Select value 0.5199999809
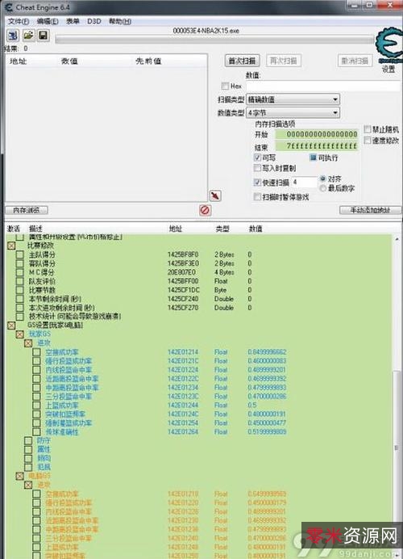This screenshot has width=403, height=559. point(267,431)
